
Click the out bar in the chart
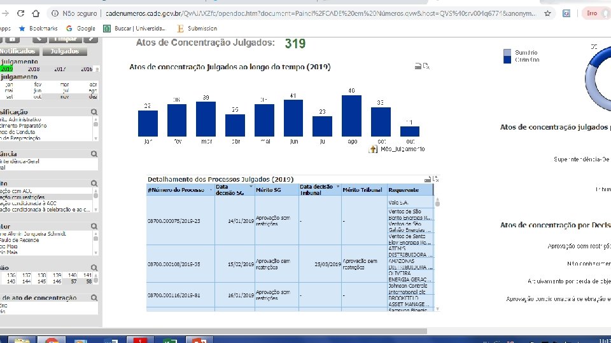[409, 131]
